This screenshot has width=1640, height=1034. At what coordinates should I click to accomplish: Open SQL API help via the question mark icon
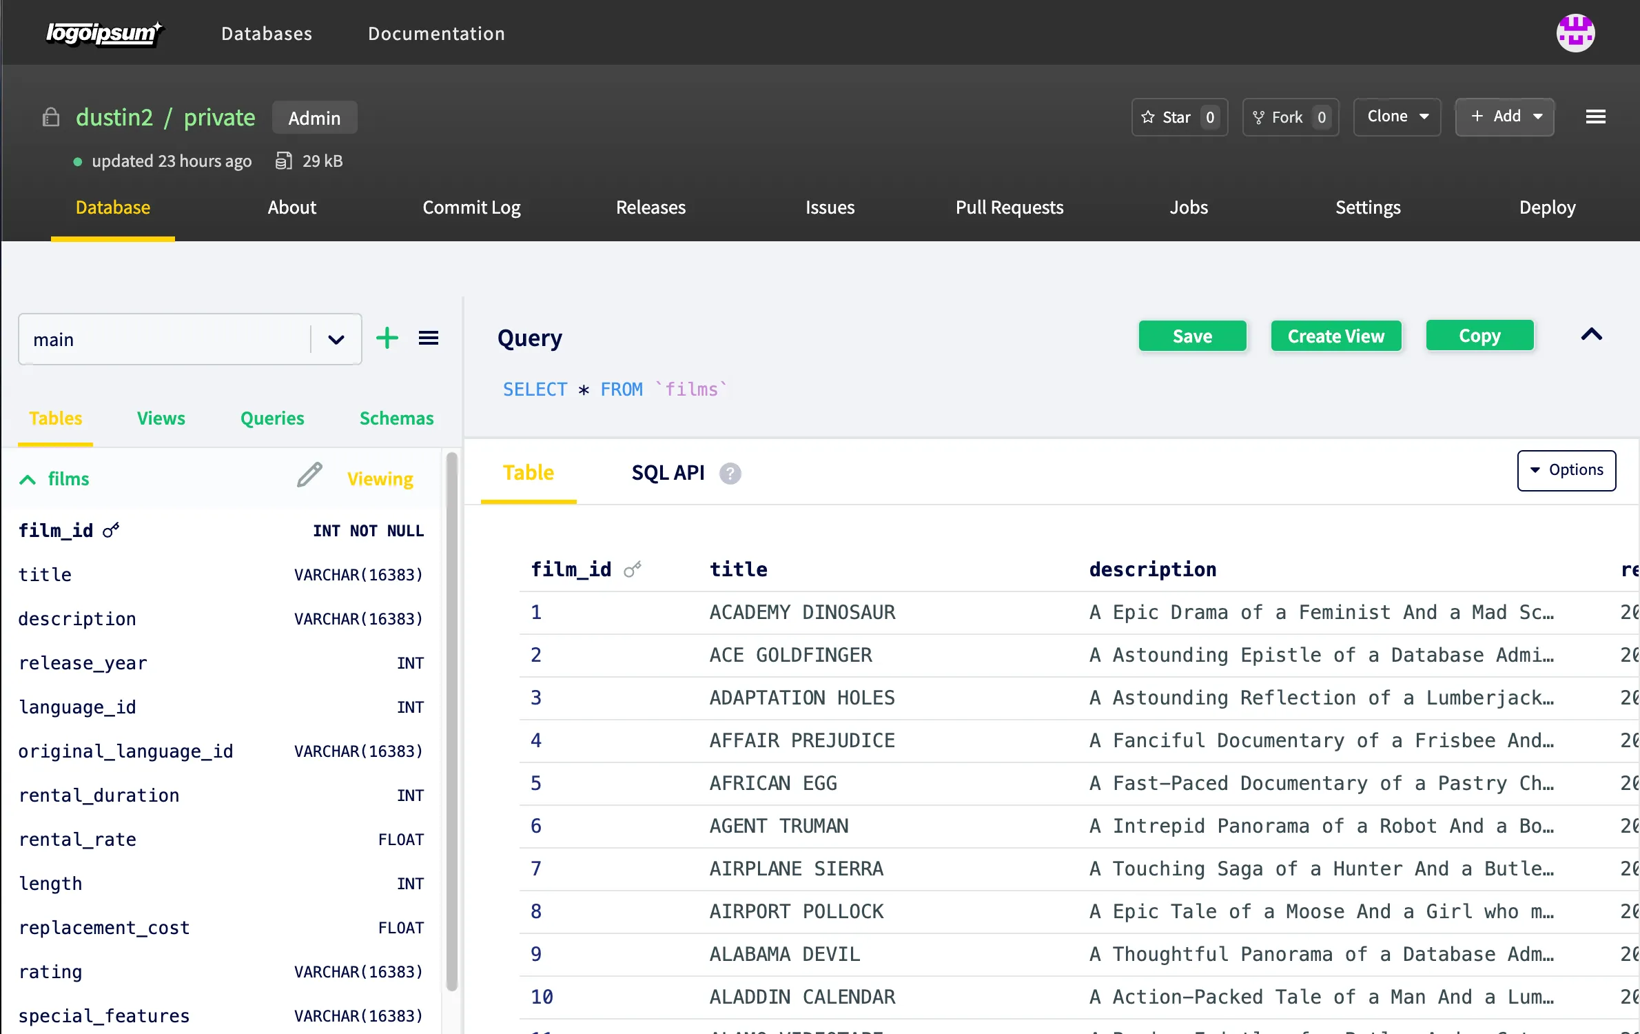click(x=730, y=474)
